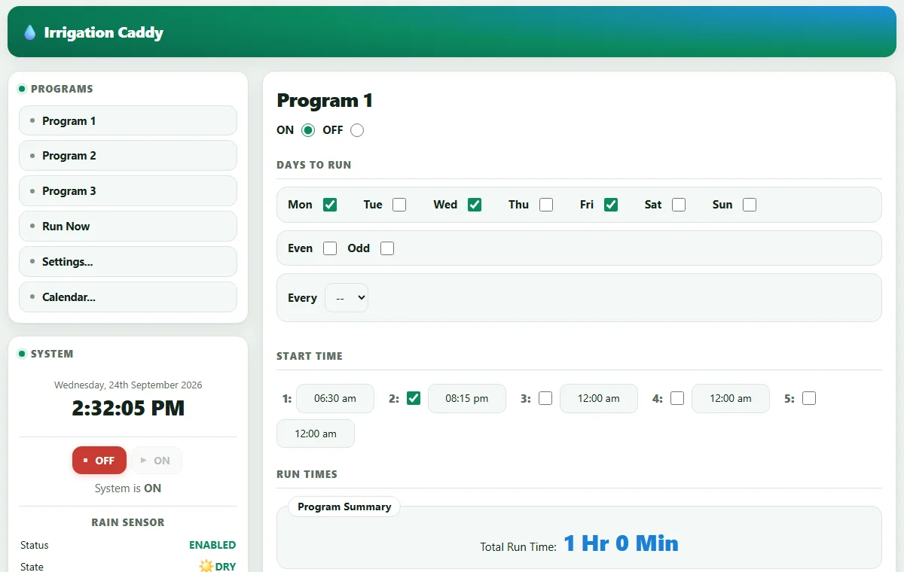
Task: Click the start time 4 time field
Action: (x=731, y=399)
